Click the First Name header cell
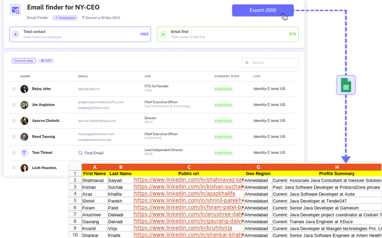 point(95,173)
